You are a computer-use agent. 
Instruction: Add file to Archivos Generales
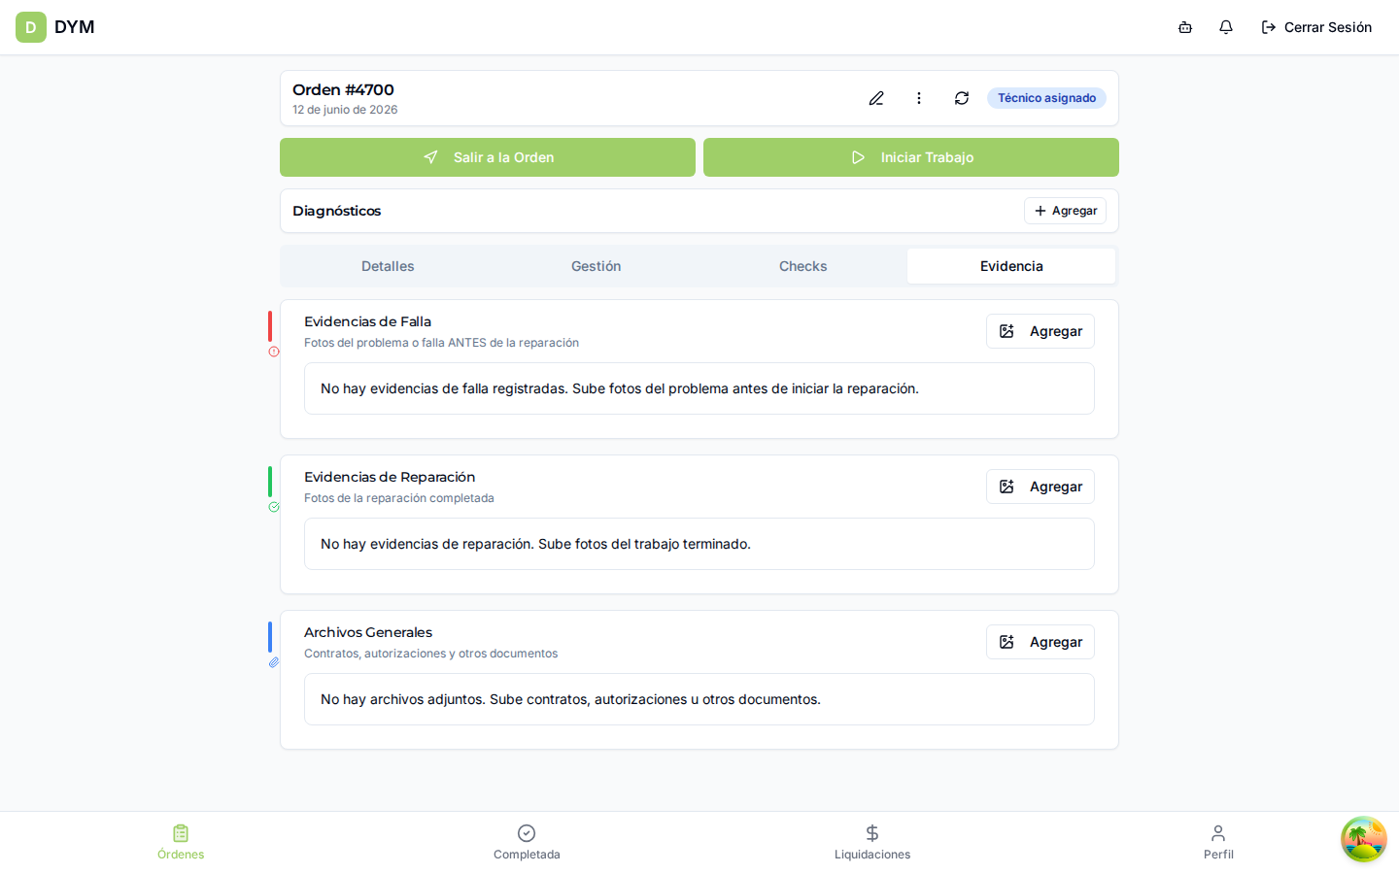pyautogui.click(x=1041, y=642)
